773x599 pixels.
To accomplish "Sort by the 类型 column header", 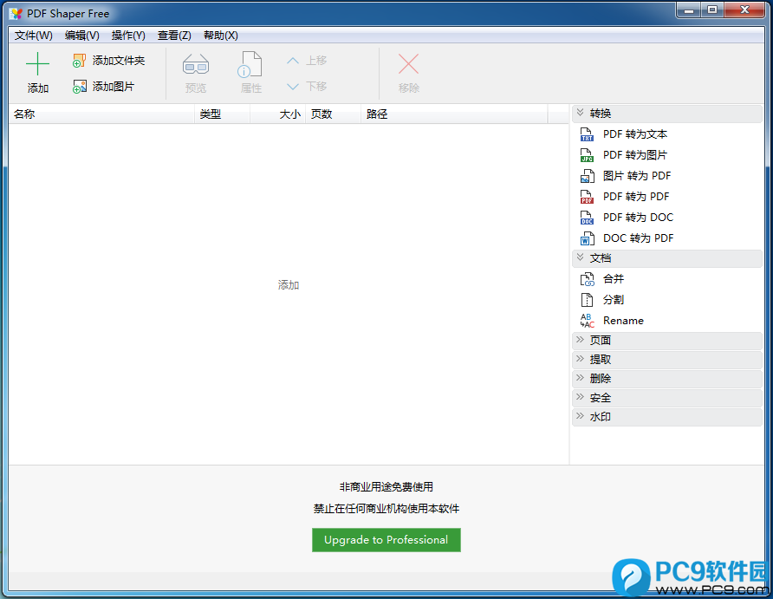I will [223, 114].
